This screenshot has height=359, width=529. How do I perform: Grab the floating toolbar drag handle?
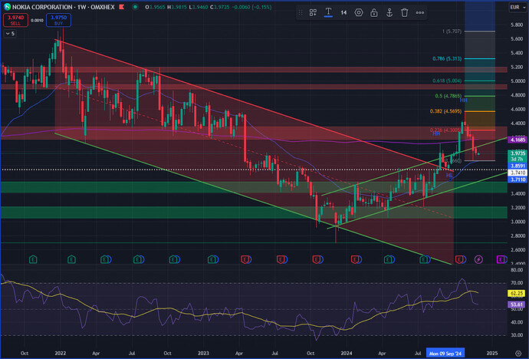pyautogui.click(x=300, y=13)
